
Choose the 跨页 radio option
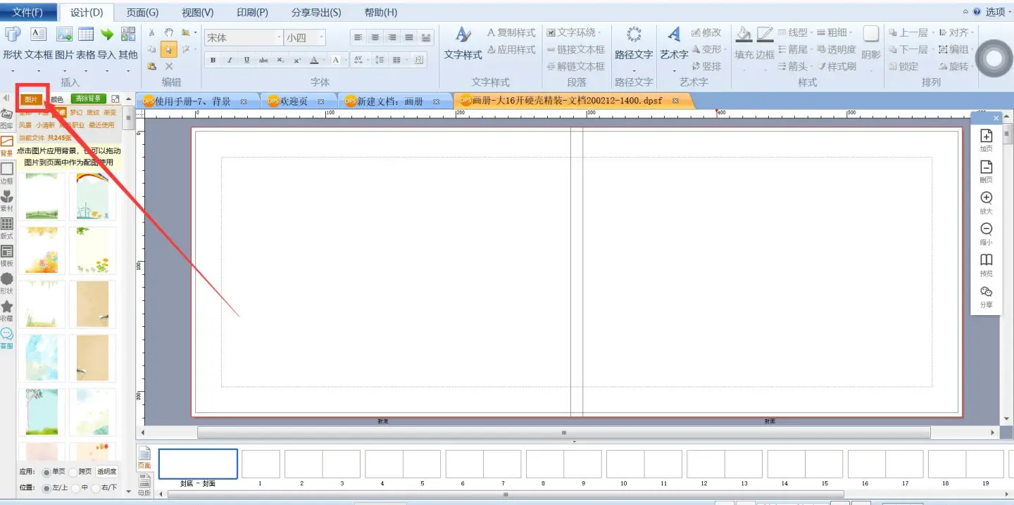point(75,472)
